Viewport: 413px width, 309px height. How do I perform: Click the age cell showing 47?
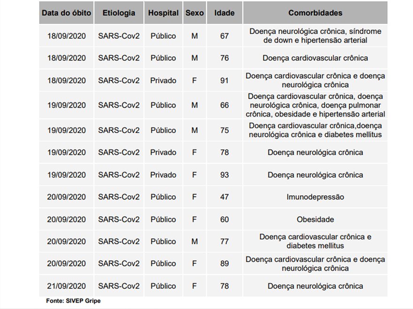tap(224, 197)
